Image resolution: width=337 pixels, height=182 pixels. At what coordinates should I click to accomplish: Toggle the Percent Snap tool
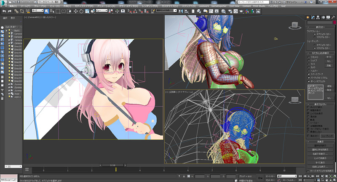click(141, 11)
